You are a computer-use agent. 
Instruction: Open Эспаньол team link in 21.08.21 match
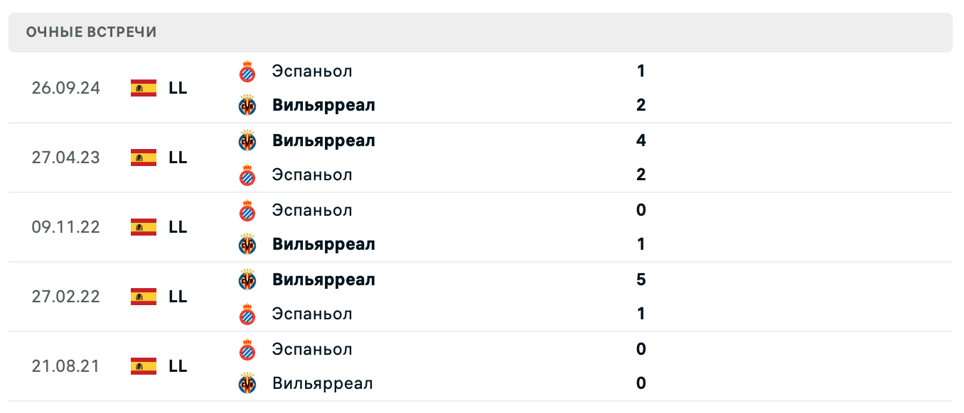pyautogui.click(x=312, y=349)
